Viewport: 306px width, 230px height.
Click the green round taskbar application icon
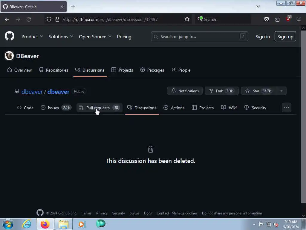tap(101, 224)
